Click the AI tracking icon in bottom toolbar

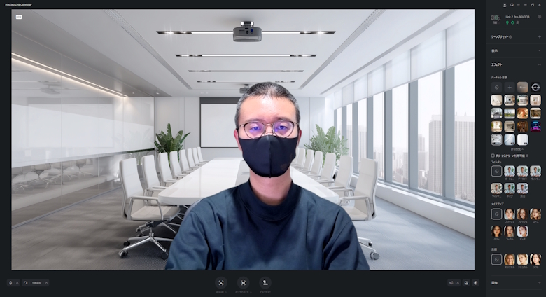click(220, 282)
